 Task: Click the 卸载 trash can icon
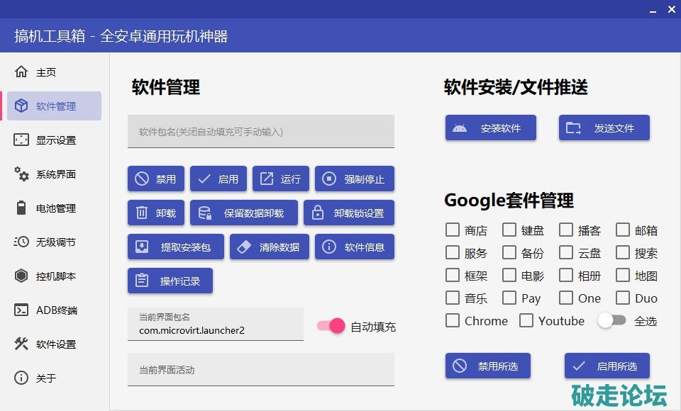[x=142, y=213]
